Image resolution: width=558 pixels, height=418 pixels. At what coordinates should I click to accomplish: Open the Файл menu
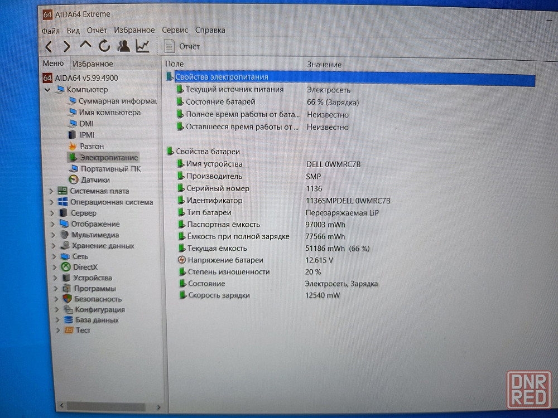(x=50, y=30)
